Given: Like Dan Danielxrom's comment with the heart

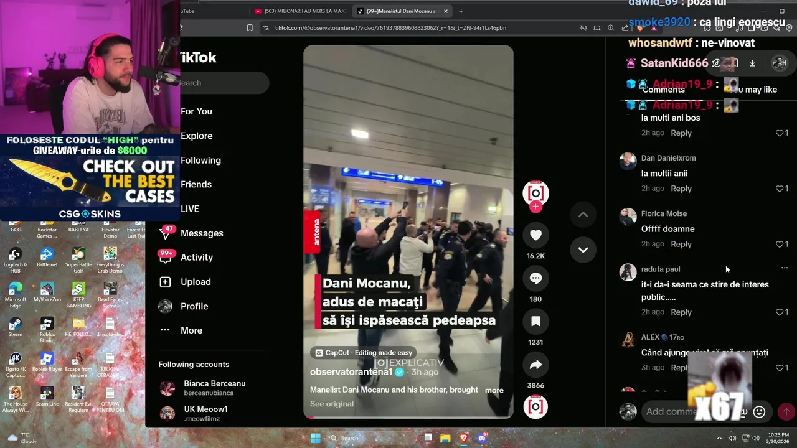Looking at the screenshot, I should [x=779, y=189].
